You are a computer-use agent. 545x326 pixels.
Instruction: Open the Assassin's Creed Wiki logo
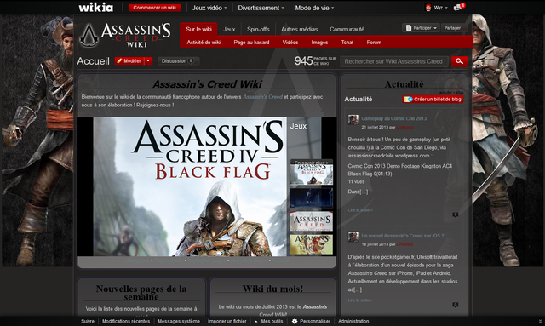click(x=125, y=35)
